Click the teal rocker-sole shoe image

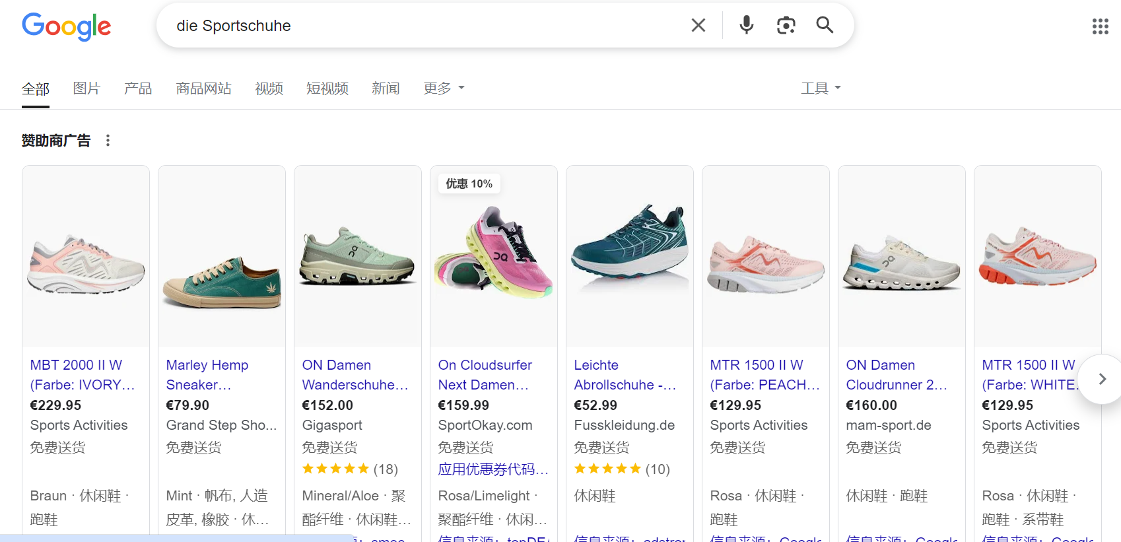coord(629,242)
